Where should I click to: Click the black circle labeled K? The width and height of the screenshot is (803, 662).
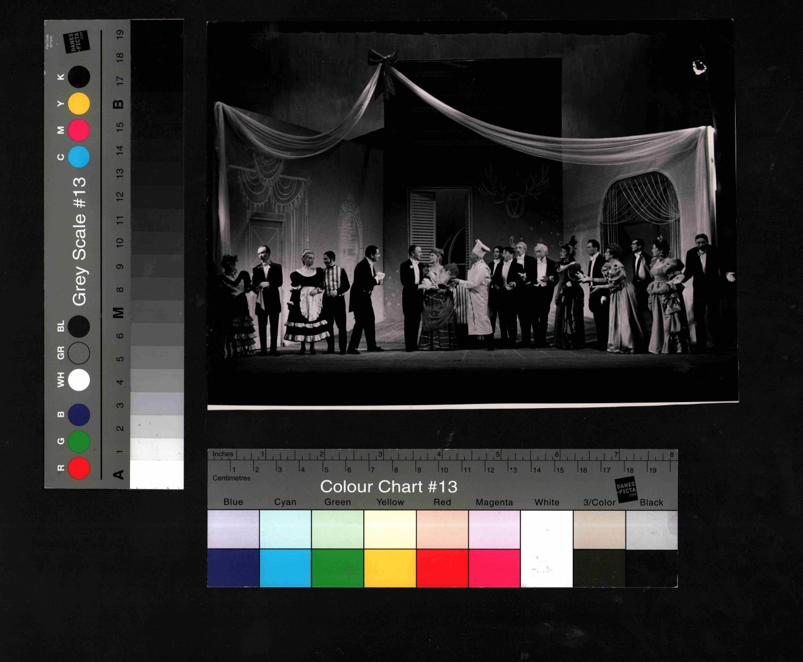[79, 77]
